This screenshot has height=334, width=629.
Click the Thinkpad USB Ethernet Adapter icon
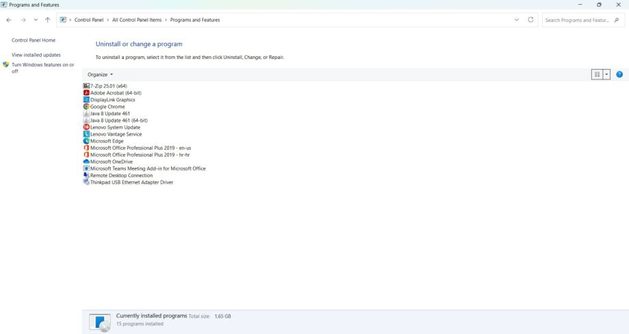click(x=86, y=182)
